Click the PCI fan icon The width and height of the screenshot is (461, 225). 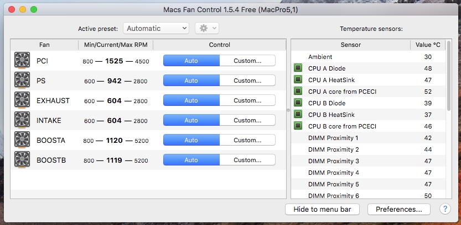tap(22, 60)
